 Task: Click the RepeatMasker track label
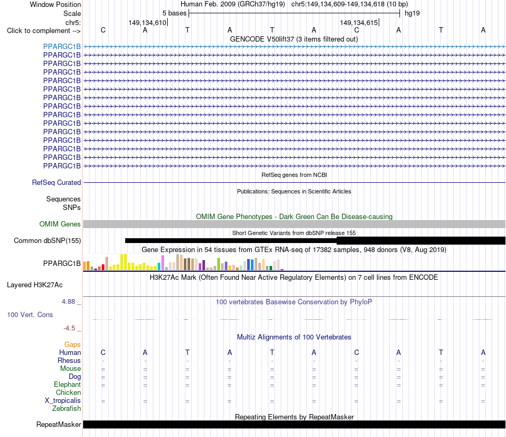[59, 424]
